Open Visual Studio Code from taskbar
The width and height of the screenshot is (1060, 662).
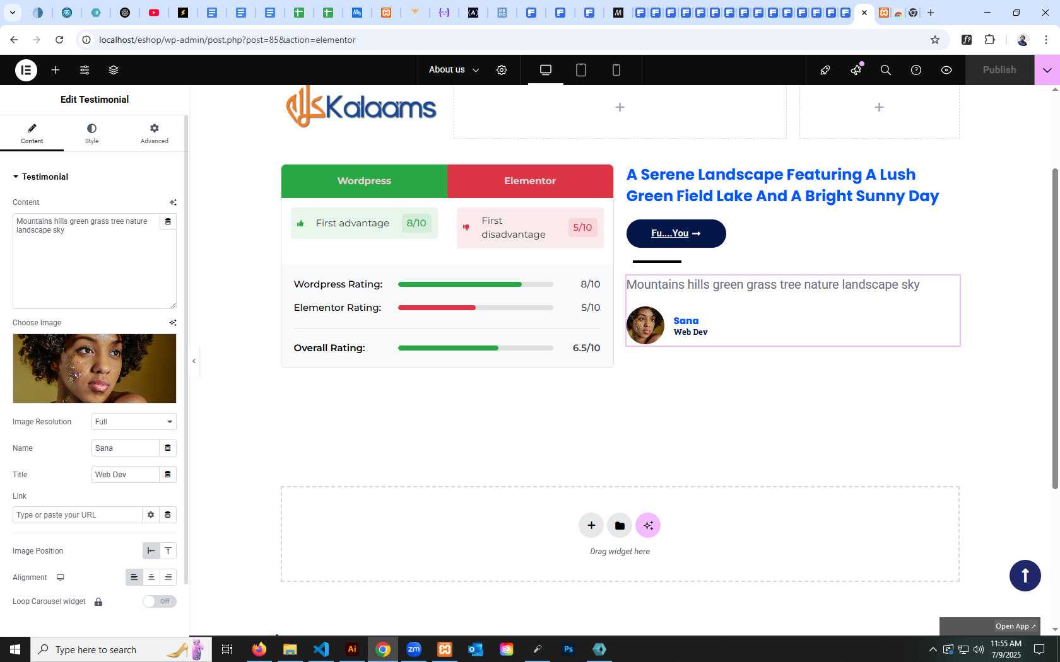point(321,649)
